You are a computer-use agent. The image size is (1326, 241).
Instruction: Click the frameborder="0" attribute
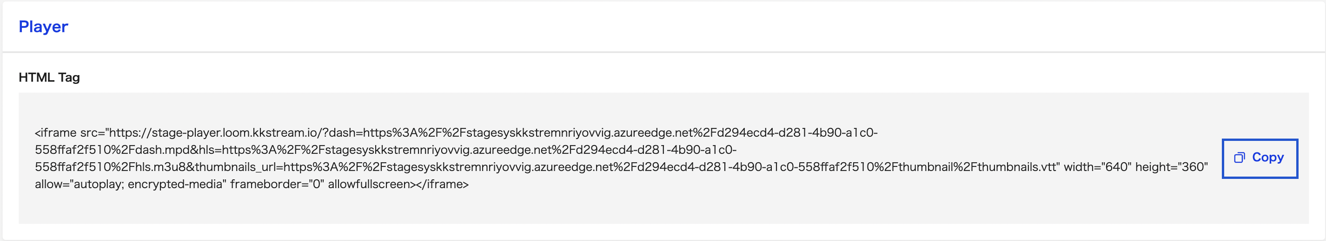click(x=277, y=184)
